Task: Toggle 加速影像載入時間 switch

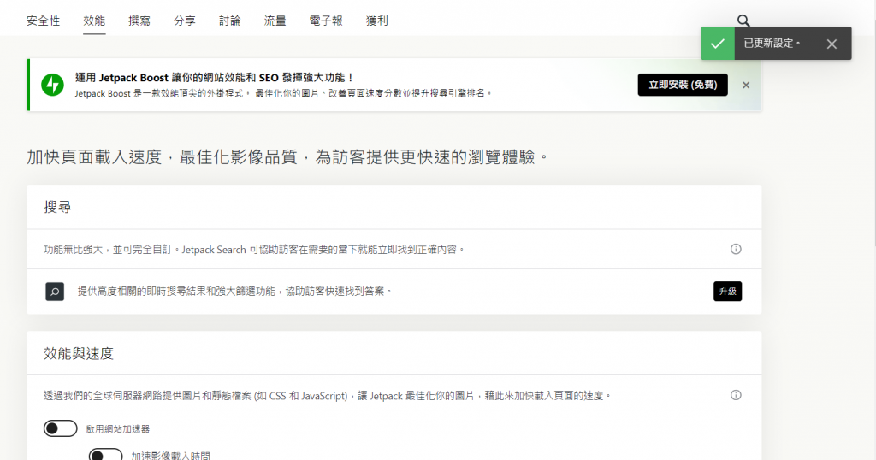Action: (x=105, y=454)
